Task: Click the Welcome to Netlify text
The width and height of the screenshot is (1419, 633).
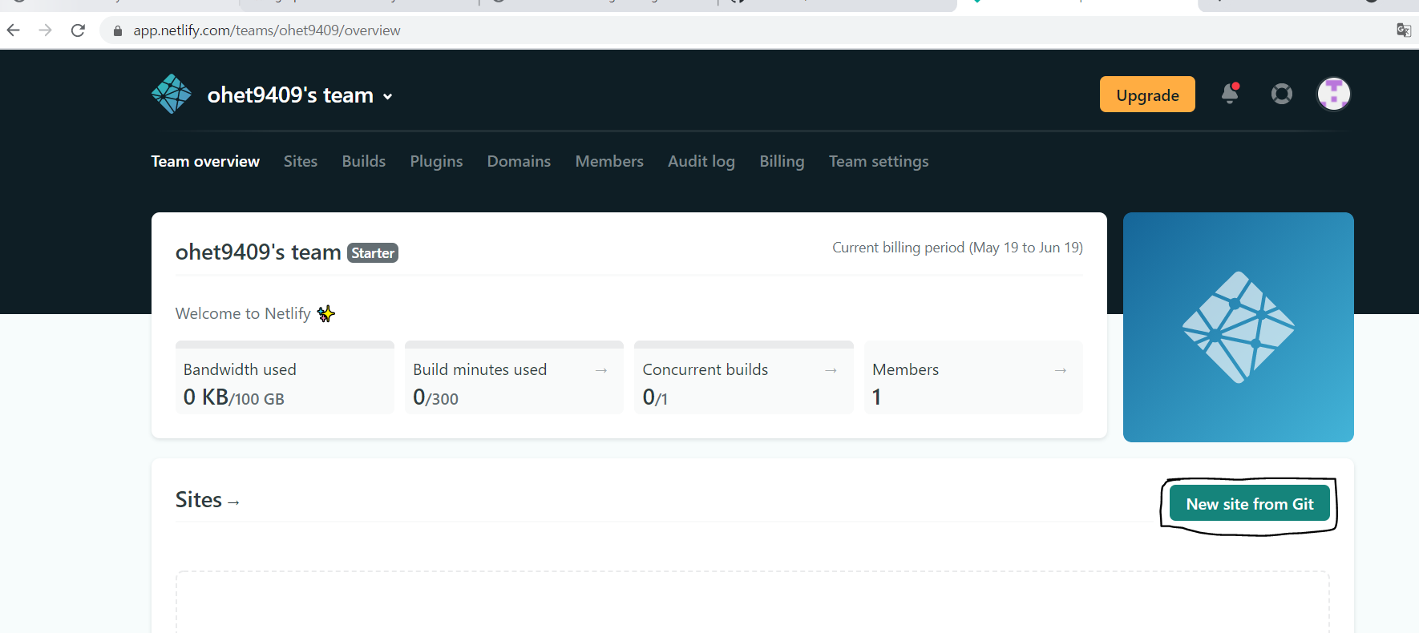Action: tap(243, 313)
